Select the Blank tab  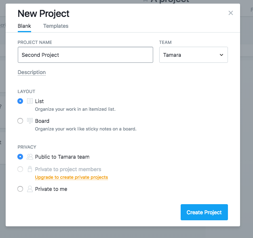pyautogui.click(x=24, y=26)
